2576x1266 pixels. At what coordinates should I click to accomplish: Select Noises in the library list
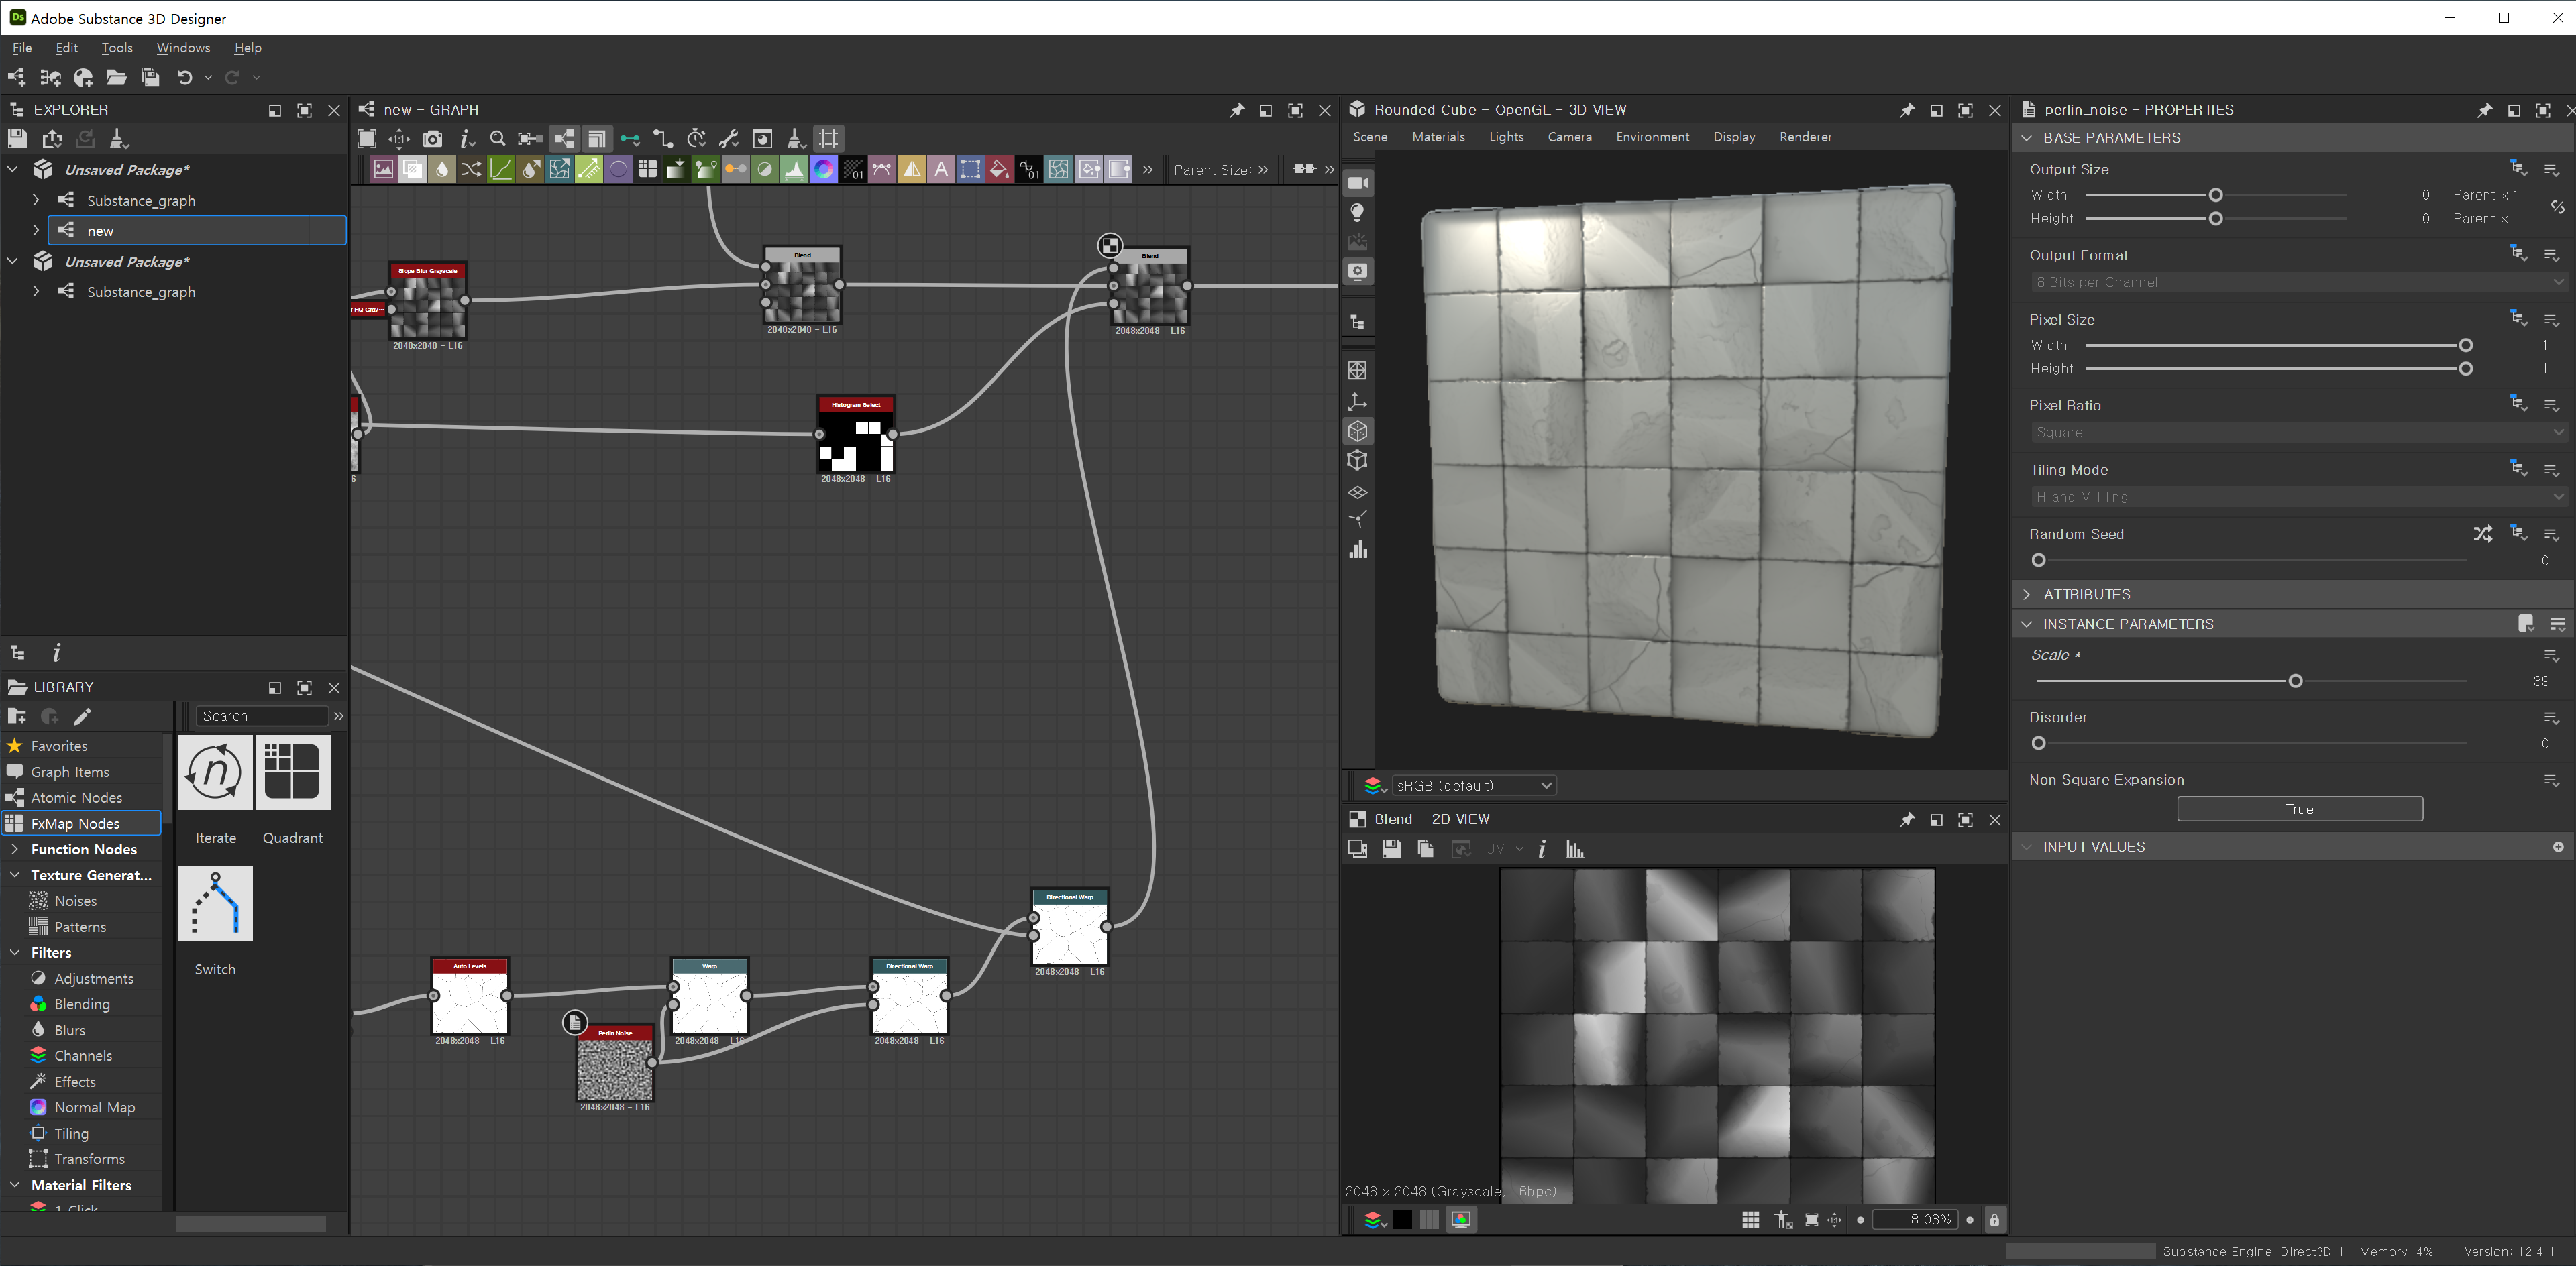[75, 901]
